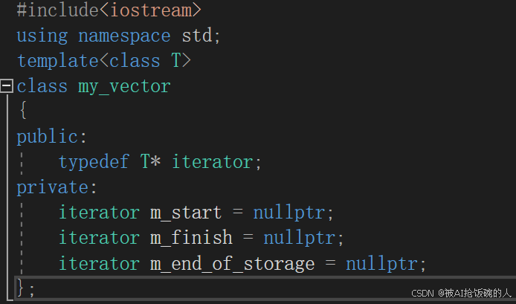
Task: Click nullptr on the m_finish line
Action: [299, 239]
